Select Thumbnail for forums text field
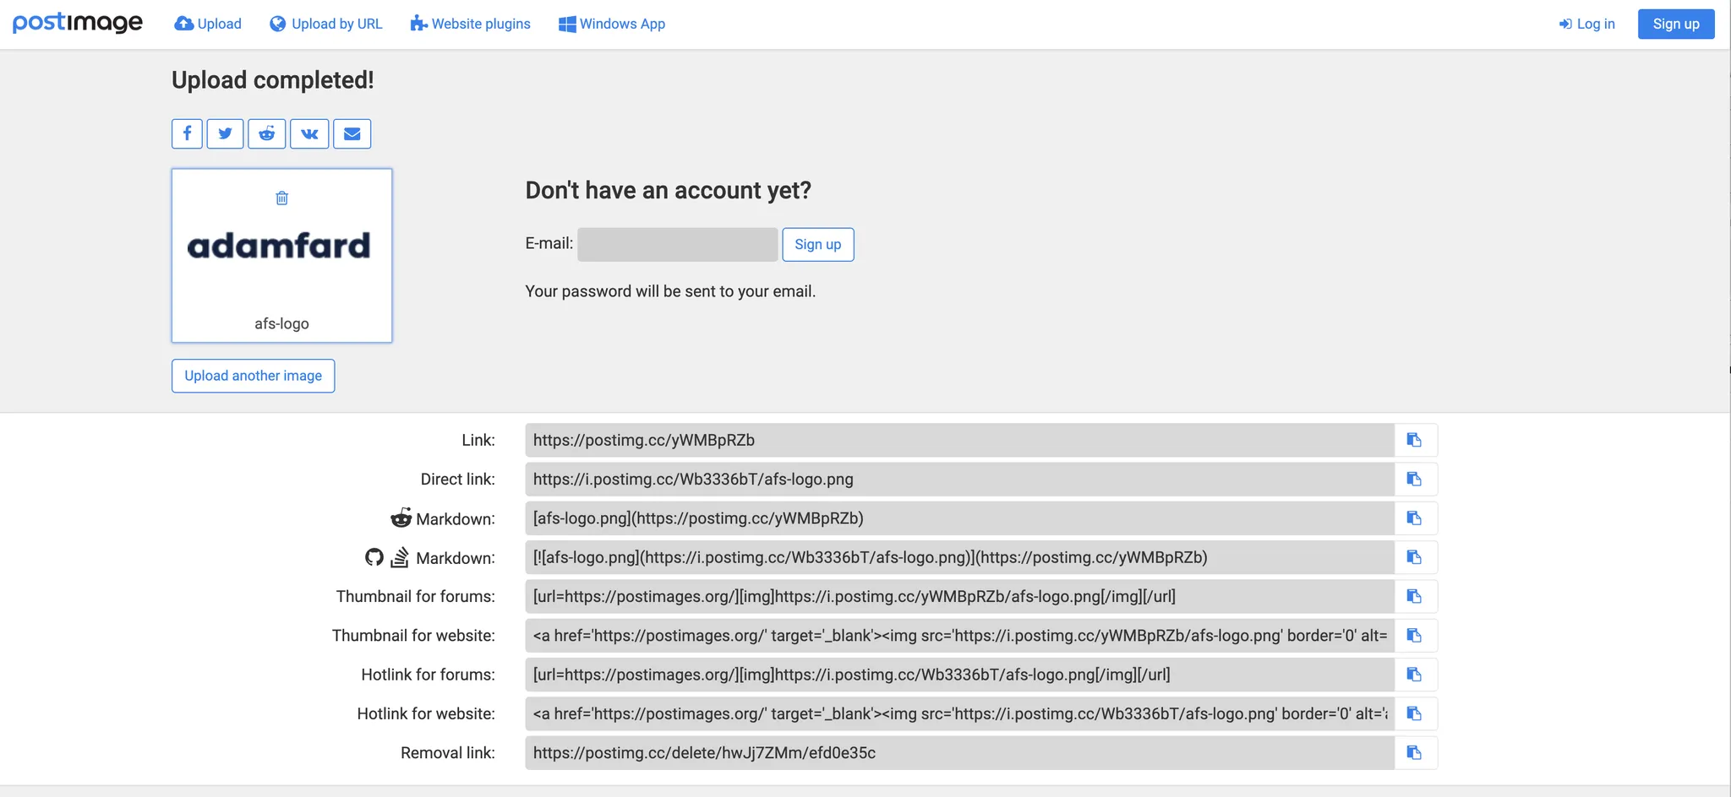The width and height of the screenshot is (1731, 797). 959,596
